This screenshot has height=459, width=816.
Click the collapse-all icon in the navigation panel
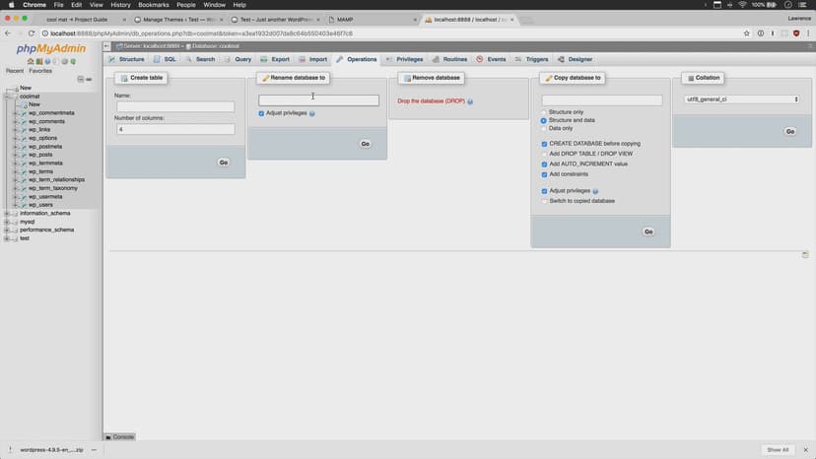(x=81, y=79)
